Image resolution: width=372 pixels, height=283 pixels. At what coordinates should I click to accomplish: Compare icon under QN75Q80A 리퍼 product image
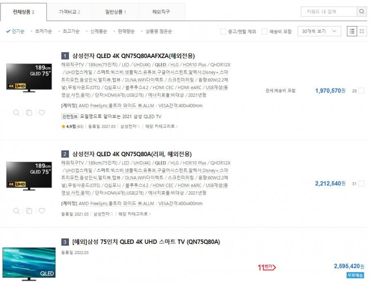tap(29, 211)
